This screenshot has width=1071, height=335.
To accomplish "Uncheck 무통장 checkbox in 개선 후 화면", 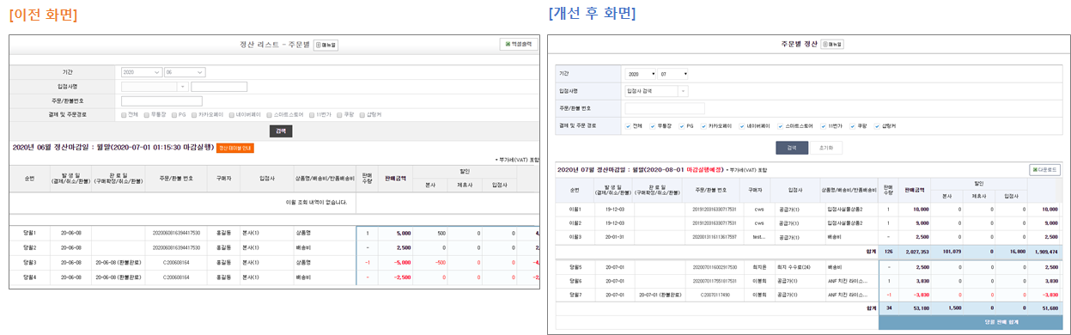I will pyautogui.click(x=653, y=126).
